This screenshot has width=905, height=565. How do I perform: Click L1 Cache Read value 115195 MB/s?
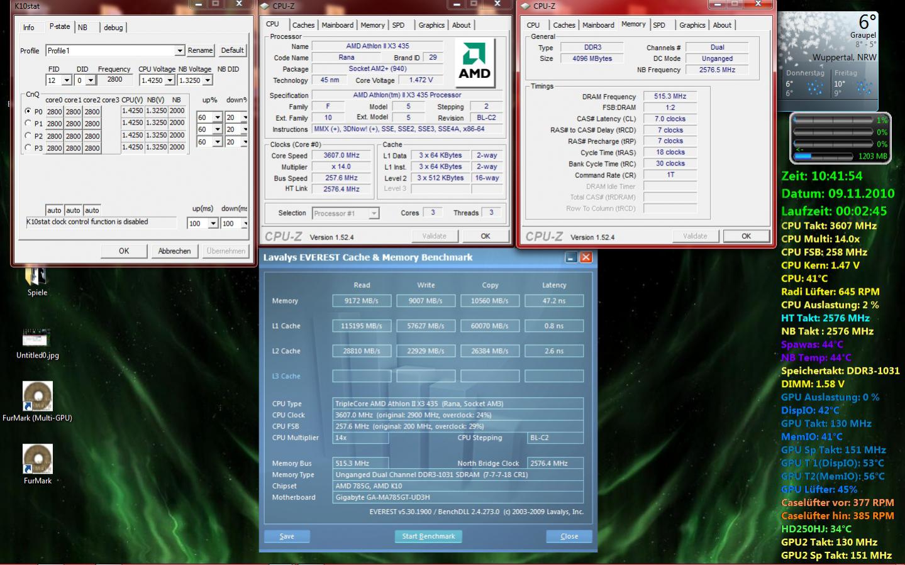362,326
